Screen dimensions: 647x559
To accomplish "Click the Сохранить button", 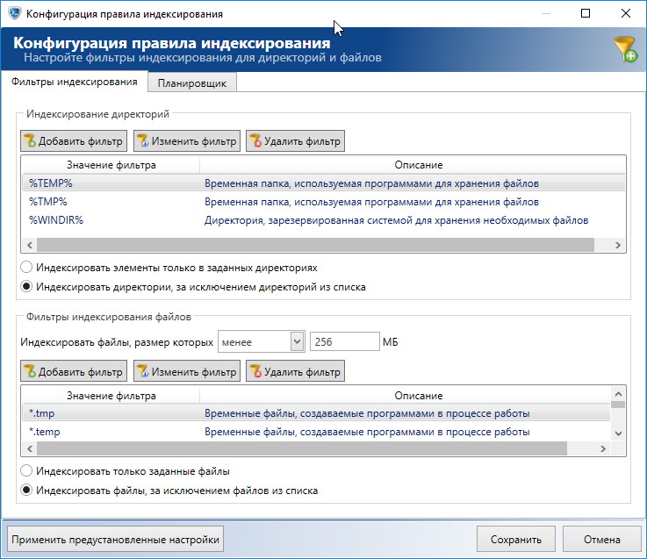I will [516, 540].
